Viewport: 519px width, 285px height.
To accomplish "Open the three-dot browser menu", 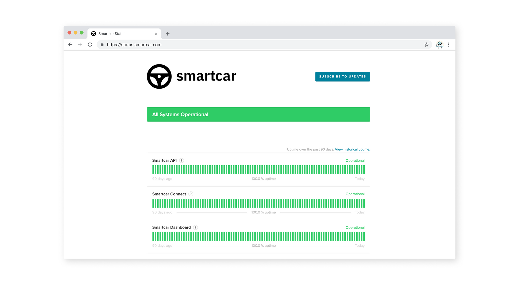I will pos(449,45).
